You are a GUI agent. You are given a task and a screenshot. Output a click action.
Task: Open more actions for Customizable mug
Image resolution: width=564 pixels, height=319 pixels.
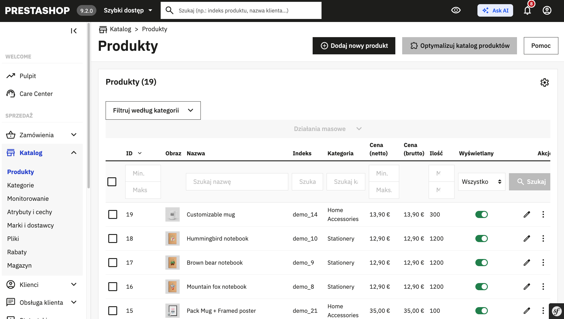[543, 214]
